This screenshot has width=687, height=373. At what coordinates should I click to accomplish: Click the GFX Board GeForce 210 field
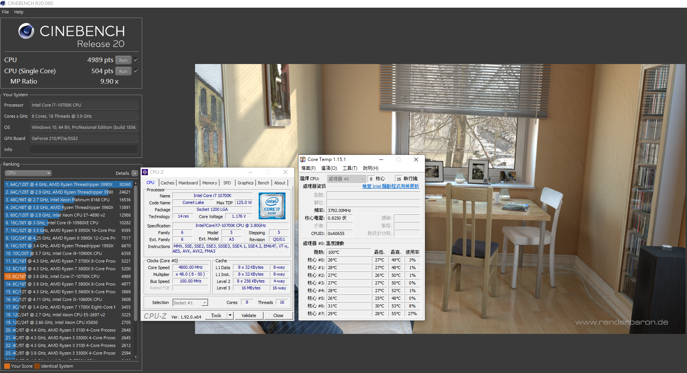point(84,138)
